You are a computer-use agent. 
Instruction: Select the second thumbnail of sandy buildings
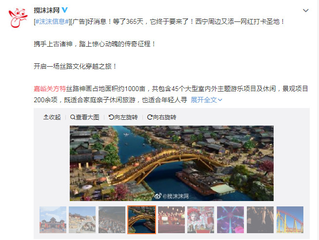coord(82,220)
